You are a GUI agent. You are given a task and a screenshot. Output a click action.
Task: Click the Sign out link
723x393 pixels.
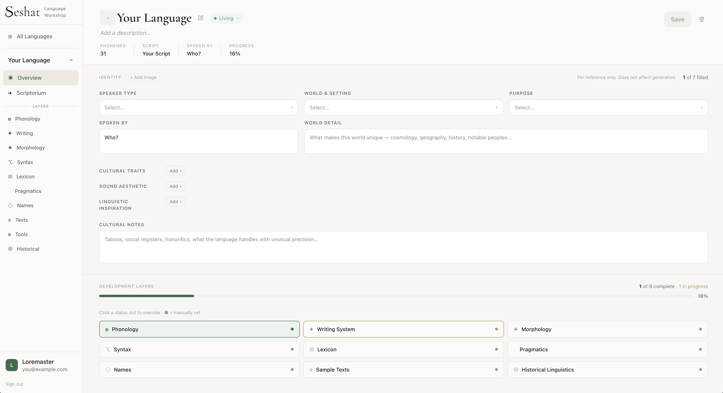point(14,384)
